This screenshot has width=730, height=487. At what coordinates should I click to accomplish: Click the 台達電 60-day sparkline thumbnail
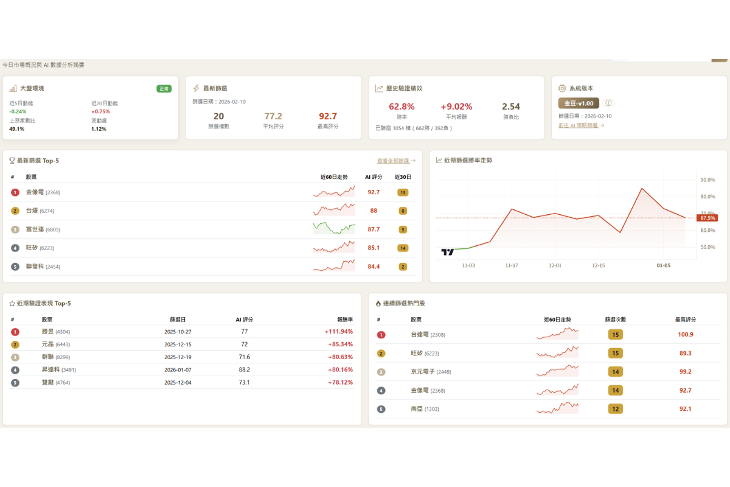pyautogui.click(x=557, y=334)
